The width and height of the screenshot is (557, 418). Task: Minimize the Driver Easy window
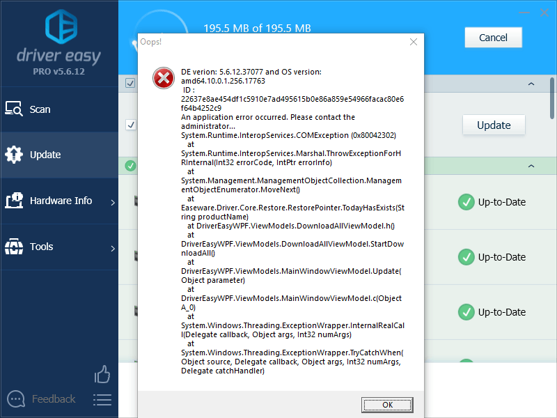coord(524,13)
